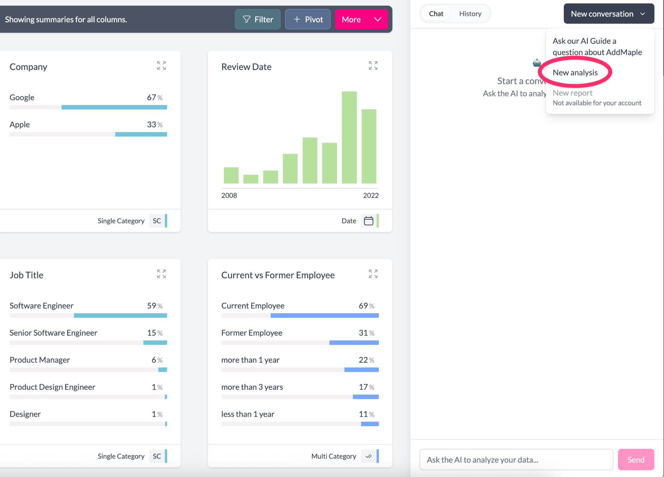Expand the Company summary card to fullscreen
664x477 pixels.
click(x=161, y=66)
